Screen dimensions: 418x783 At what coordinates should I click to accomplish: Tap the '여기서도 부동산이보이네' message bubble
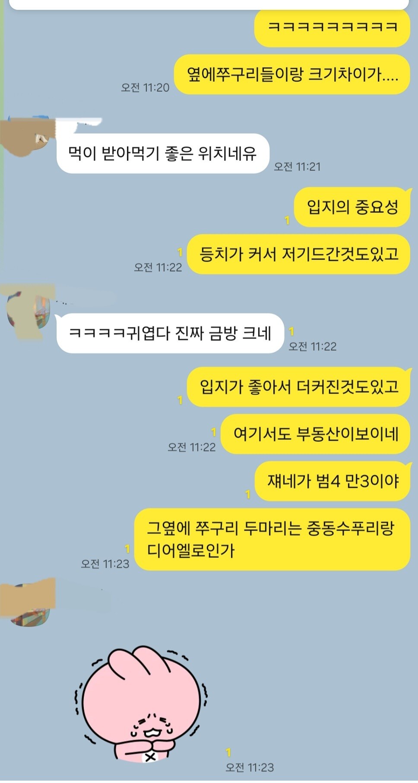point(315,434)
